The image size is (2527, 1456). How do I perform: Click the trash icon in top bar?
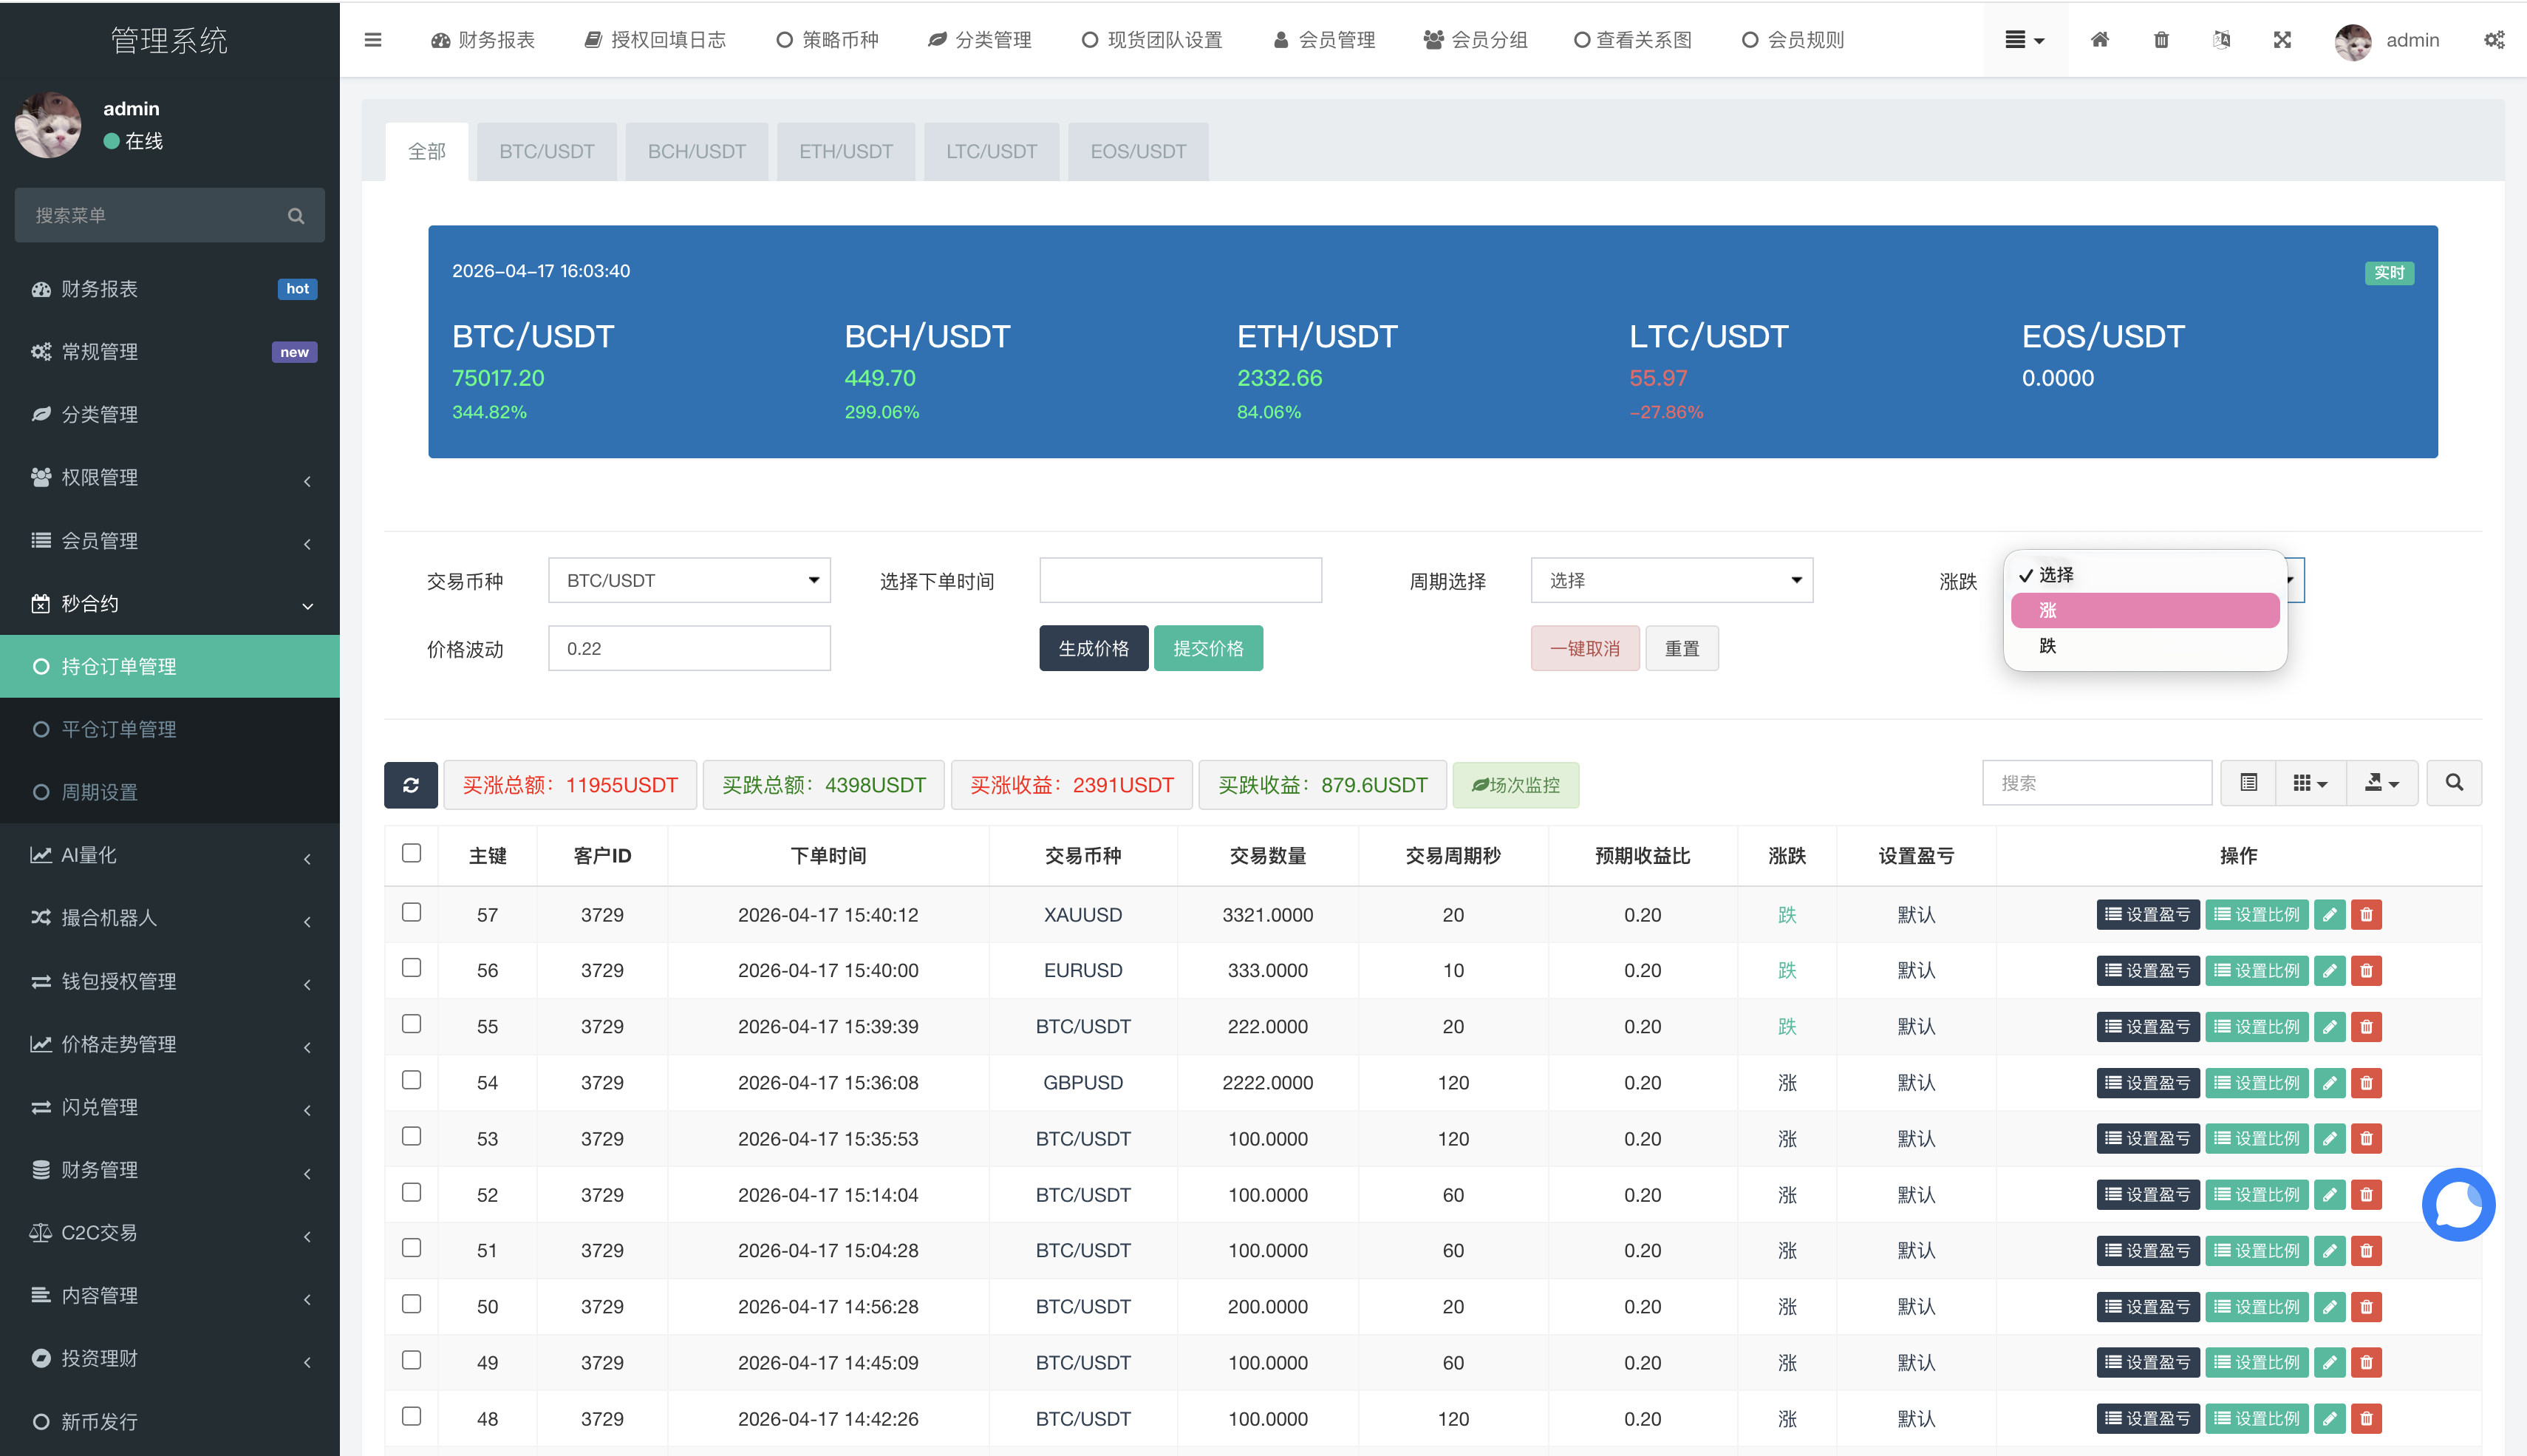pos(2161,40)
